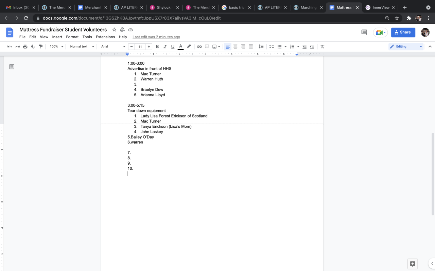Click the Clear formatting icon
Viewport: 435px width, 271px height.
(323, 46)
